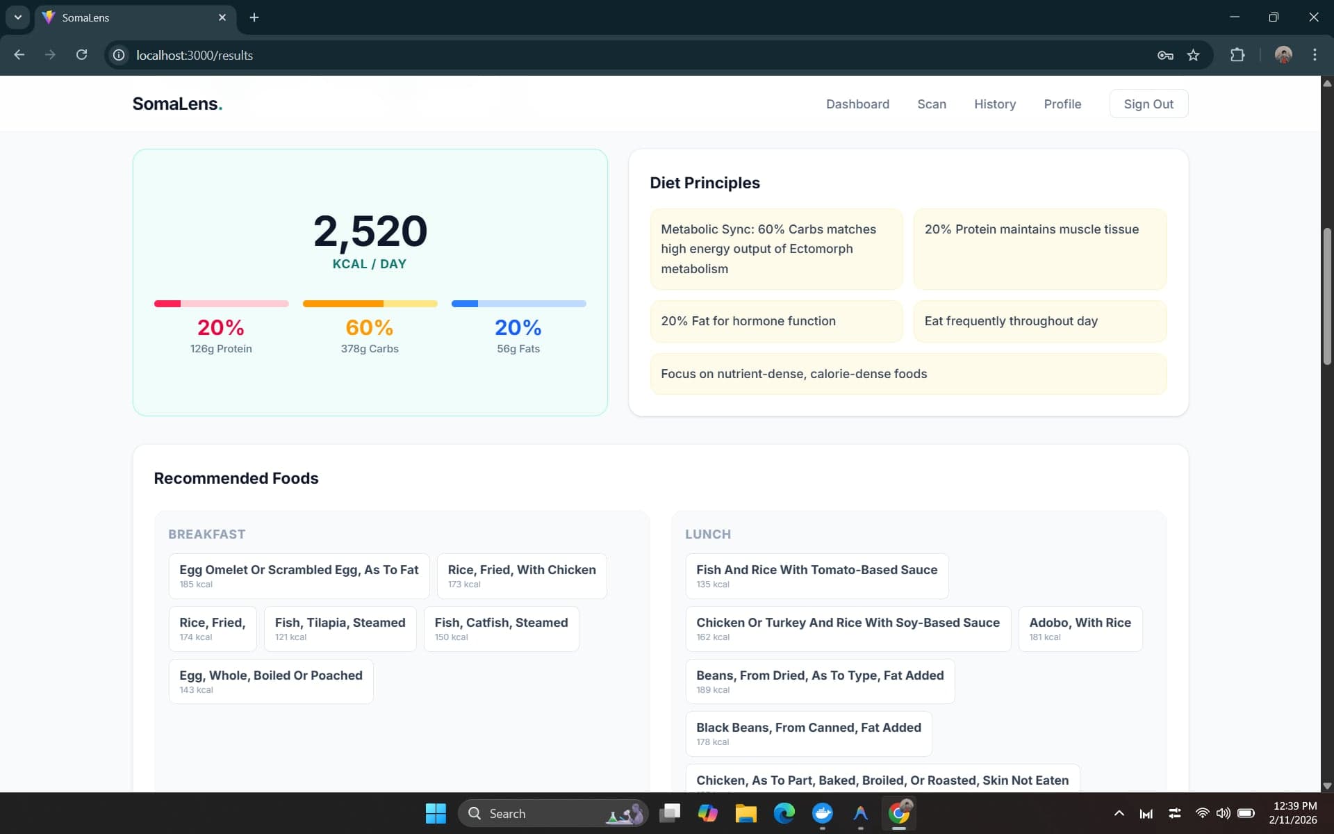Viewport: 1334px width, 834px height.
Task: Open the Windows Start menu
Action: 436,813
